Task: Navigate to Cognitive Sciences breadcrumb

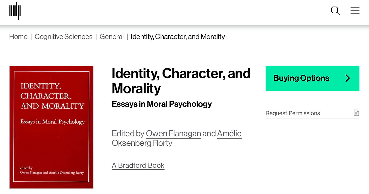Action: 63,37
